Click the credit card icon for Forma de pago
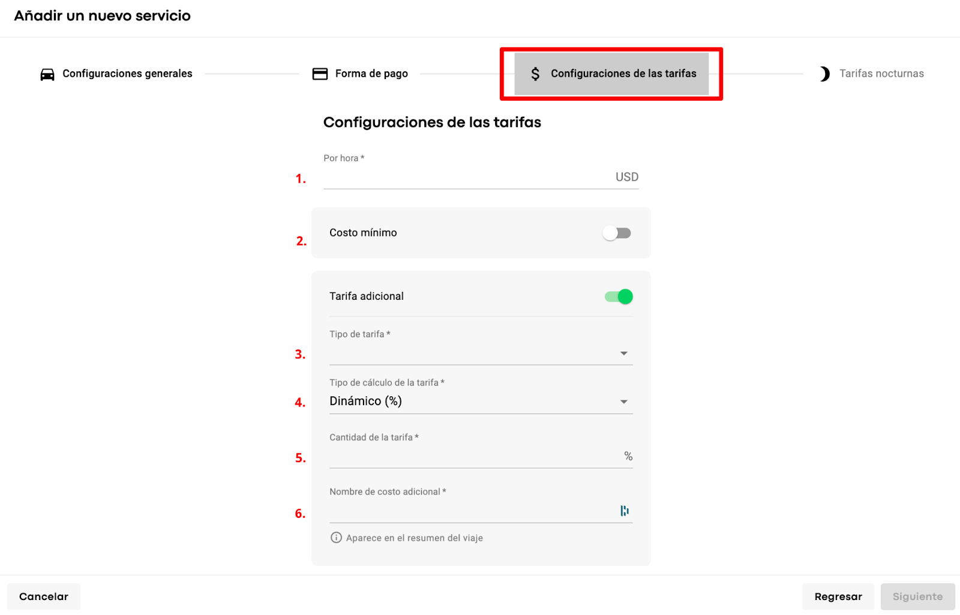Image resolution: width=960 pixels, height=615 pixels. tap(320, 74)
